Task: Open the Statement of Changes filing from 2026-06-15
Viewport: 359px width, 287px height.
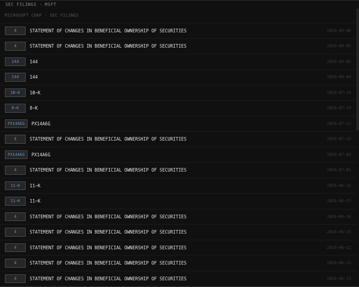Action: 108,232
